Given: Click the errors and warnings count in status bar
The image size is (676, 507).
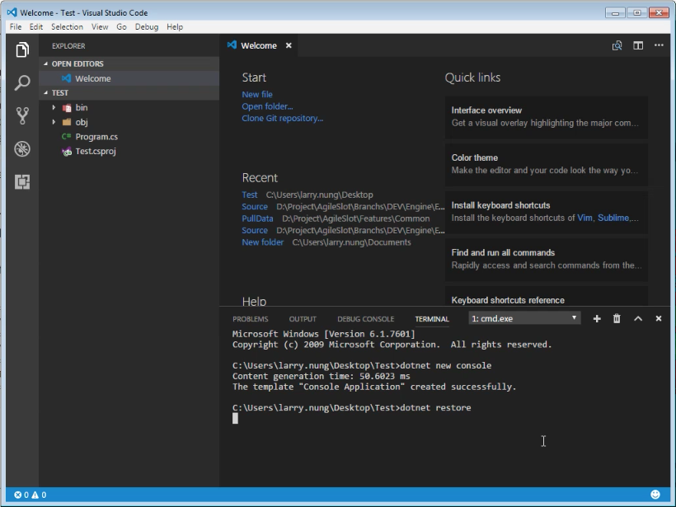Looking at the screenshot, I should (x=31, y=495).
